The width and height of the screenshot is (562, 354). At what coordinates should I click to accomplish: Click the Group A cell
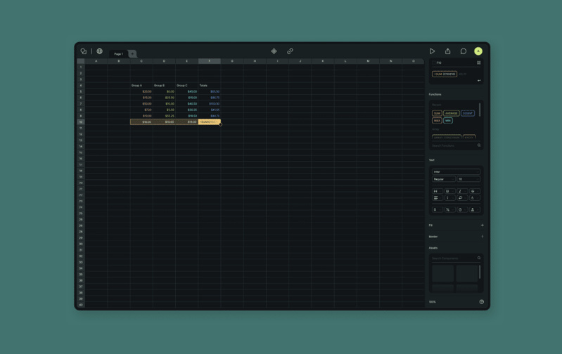point(141,85)
